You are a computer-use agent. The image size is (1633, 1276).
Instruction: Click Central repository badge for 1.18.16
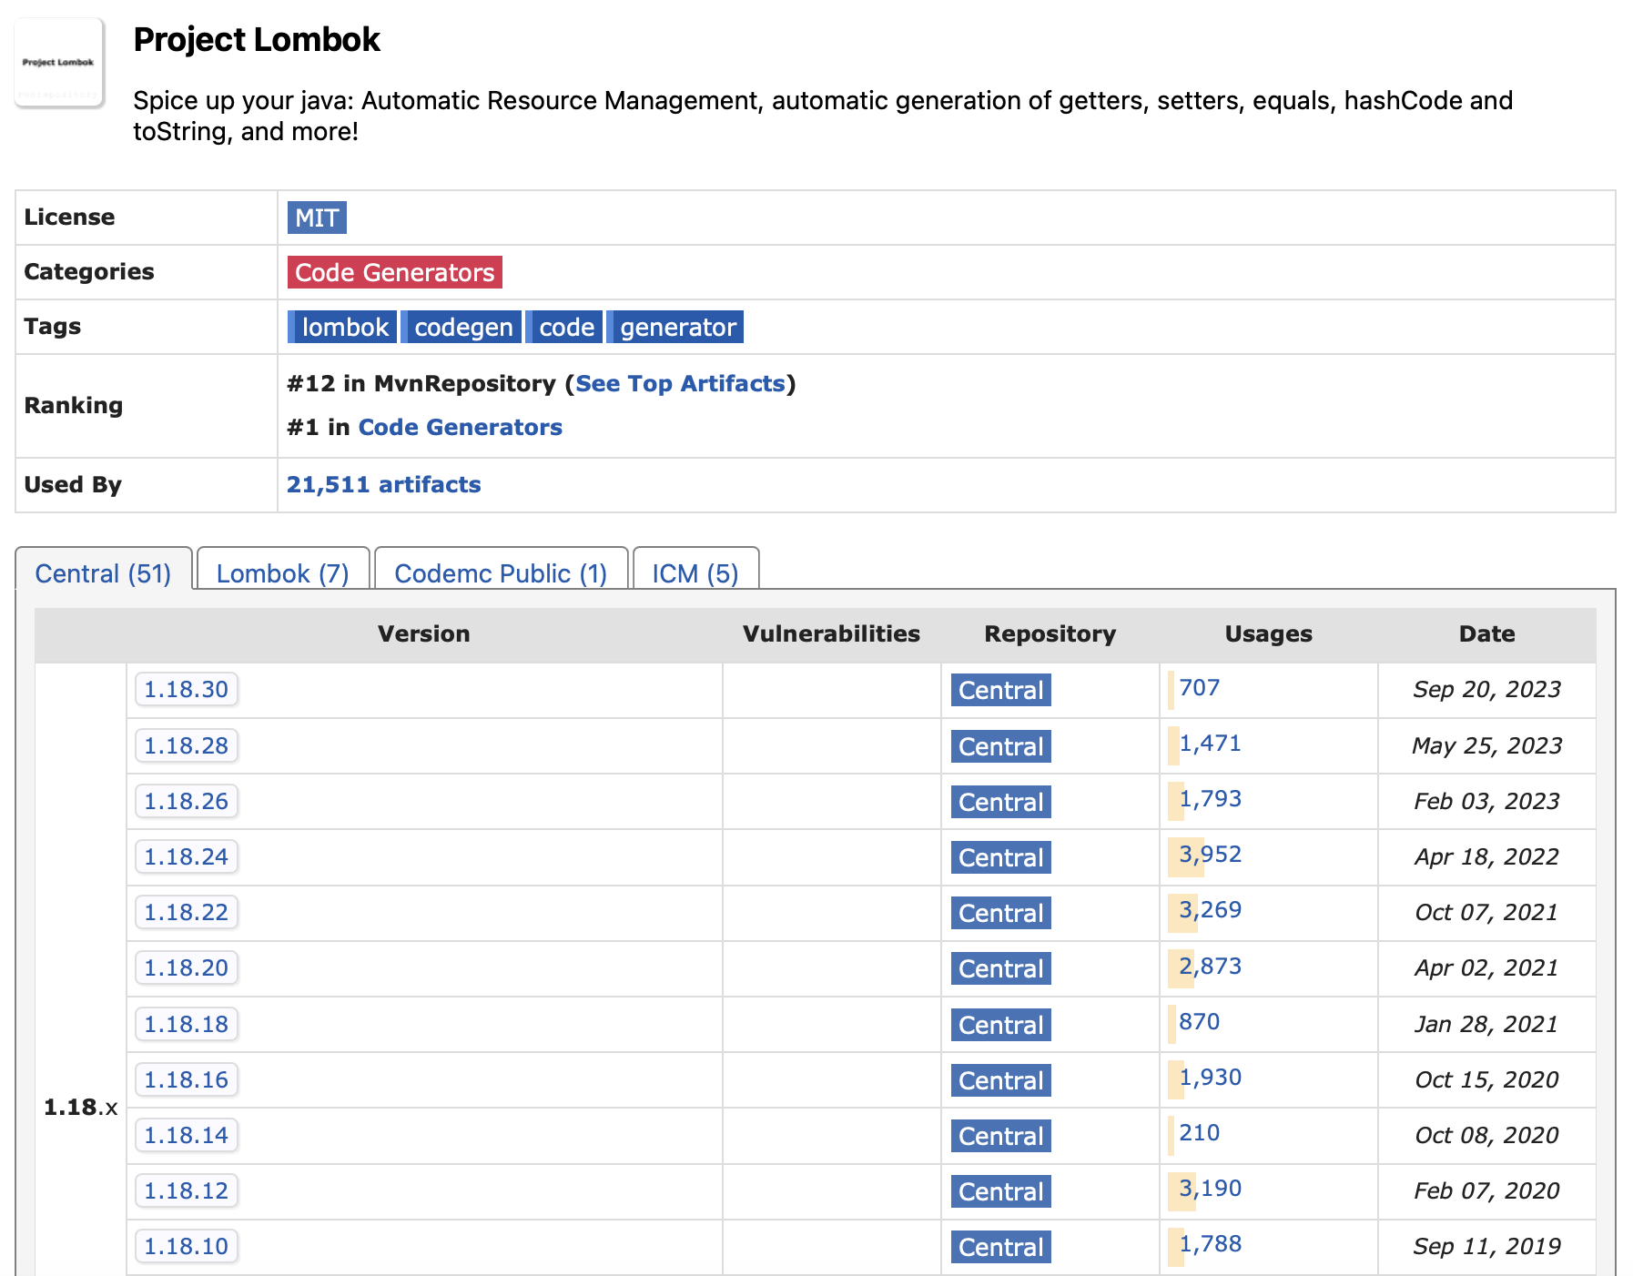tap(1001, 1080)
